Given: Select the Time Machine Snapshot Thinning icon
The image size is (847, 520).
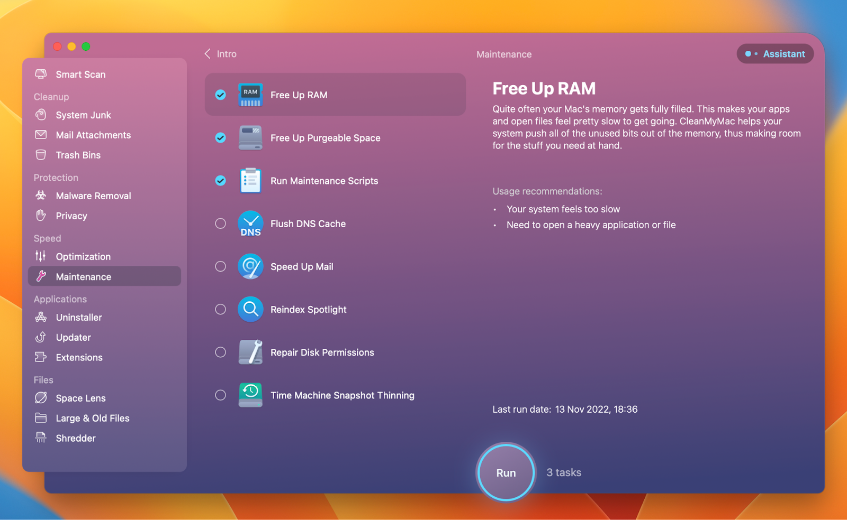Looking at the screenshot, I should click(250, 395).
